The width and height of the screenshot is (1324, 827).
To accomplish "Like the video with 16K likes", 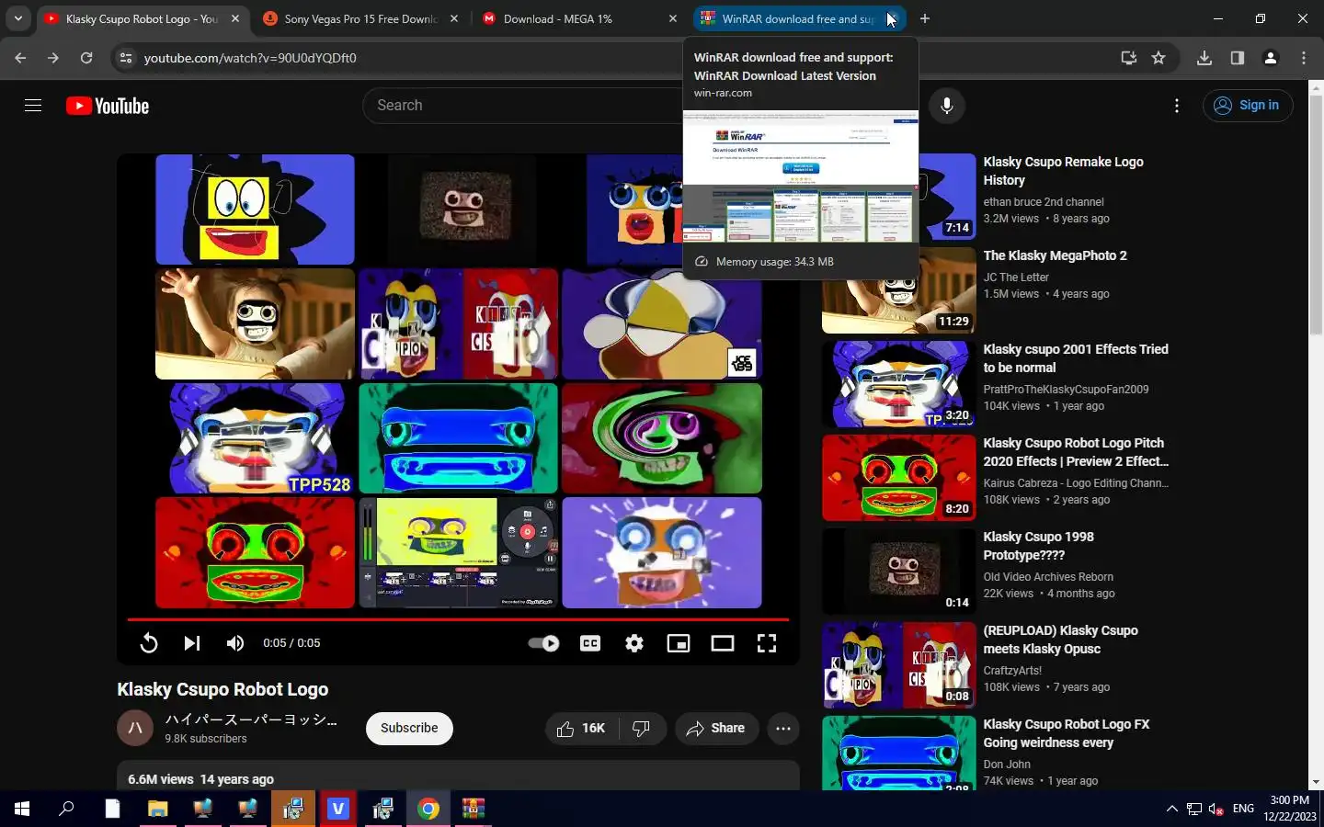I will [581, 729].
